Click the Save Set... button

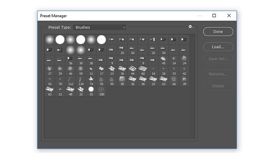(218, 59)
